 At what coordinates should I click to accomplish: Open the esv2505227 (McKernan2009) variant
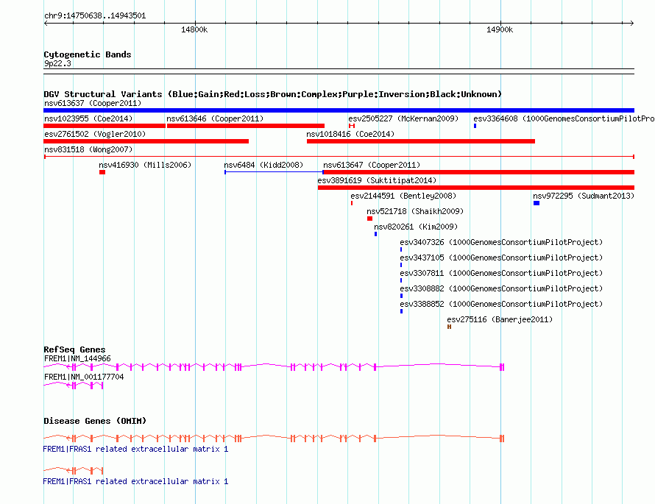click(403, 118)
